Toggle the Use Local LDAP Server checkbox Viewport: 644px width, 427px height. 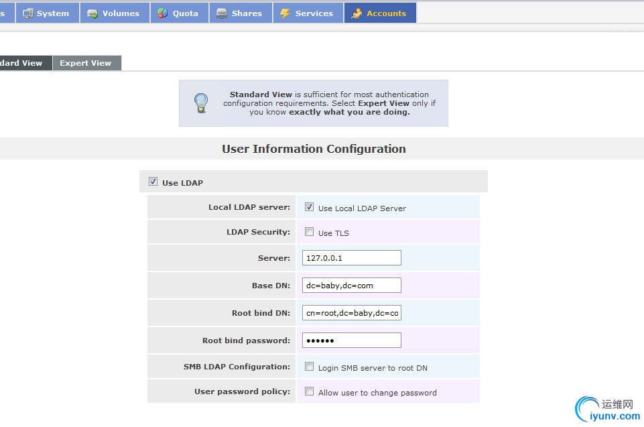(x=309, y=207)
